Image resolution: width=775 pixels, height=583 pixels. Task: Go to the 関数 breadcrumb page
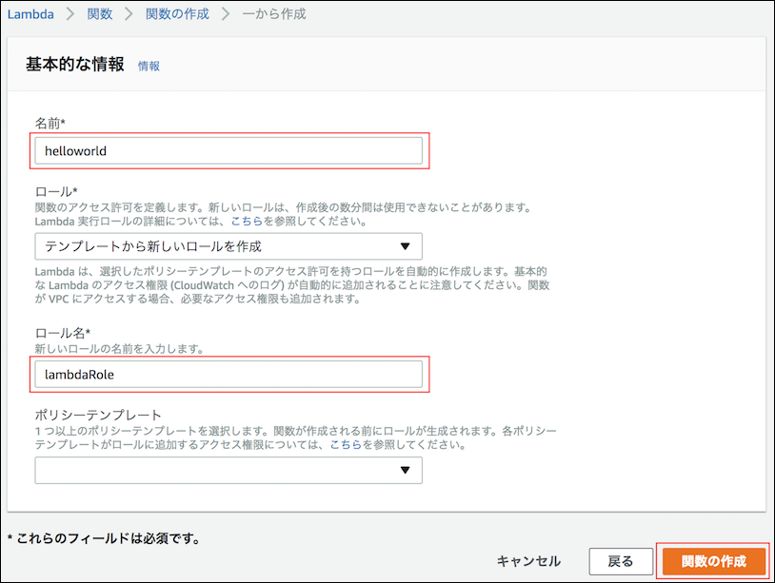[99, 14]
